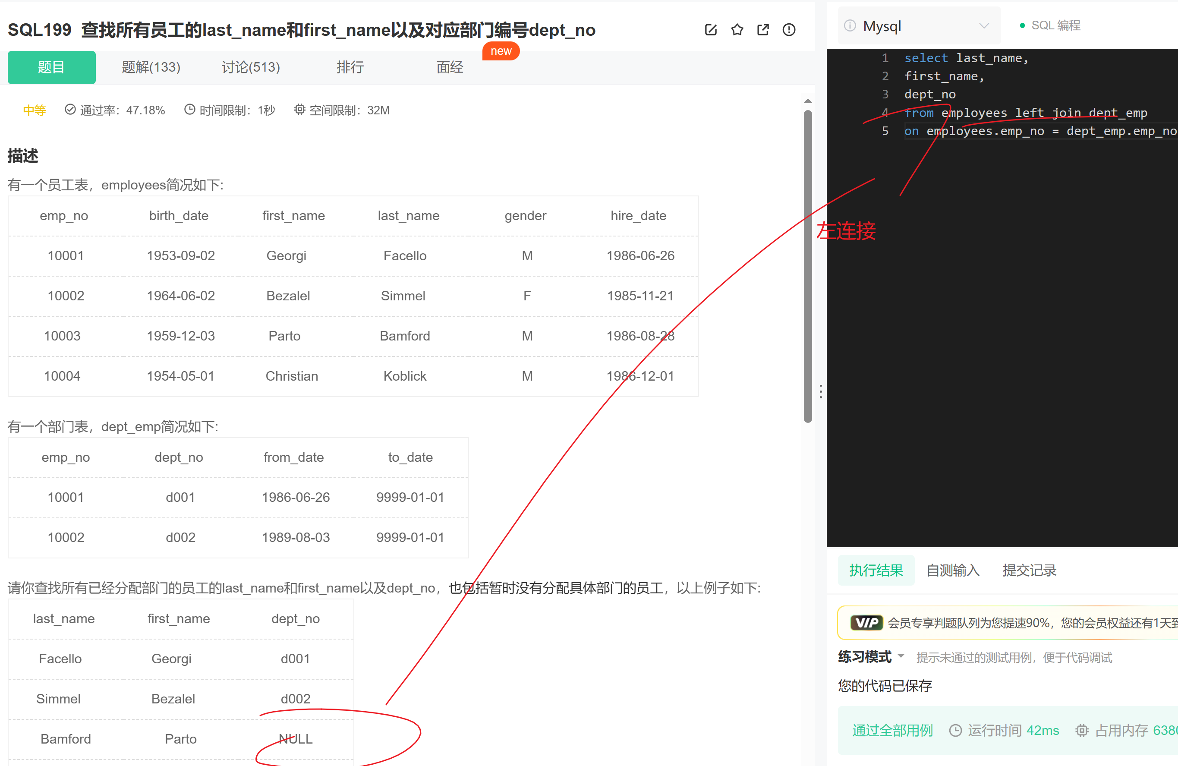Click the 'Bamford' cell in result table
The image size is (1178, 766).
coord(66,739)
